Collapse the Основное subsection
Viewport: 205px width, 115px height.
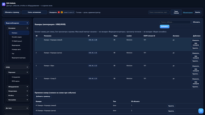tap(18, 28)
